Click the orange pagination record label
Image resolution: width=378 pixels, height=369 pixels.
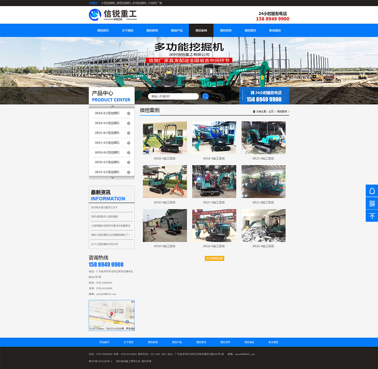(x=214, y=258)
